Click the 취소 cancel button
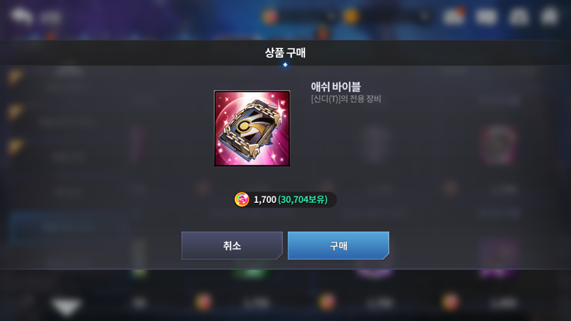The height and width of the screenshot is (321, 571). point(232,245)
